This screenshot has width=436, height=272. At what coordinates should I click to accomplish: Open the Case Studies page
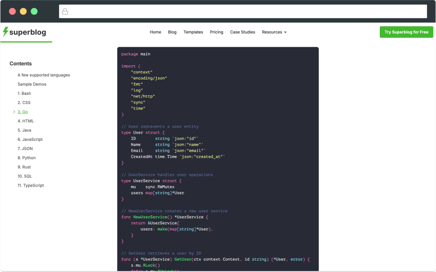coord(242,32)
